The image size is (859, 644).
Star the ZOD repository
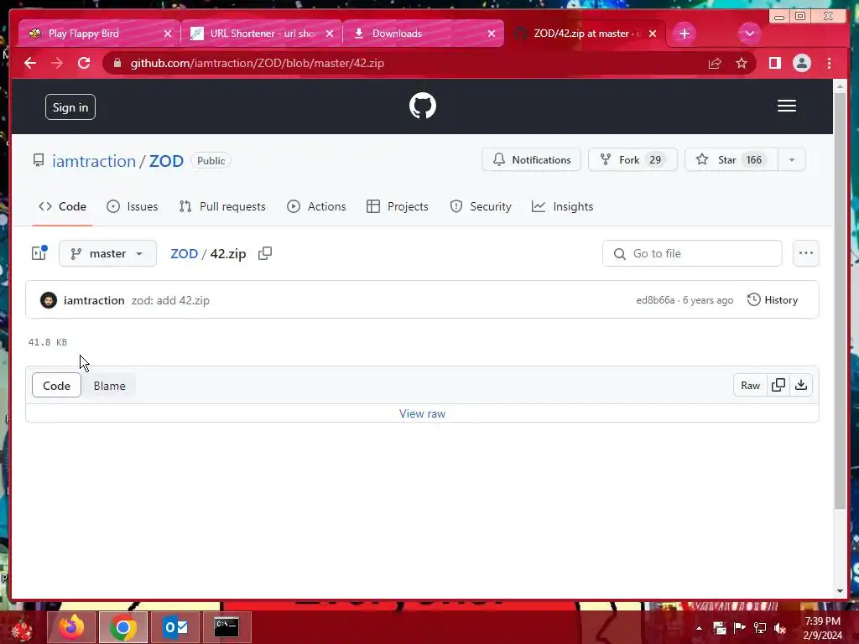click(x=731, y=160)
